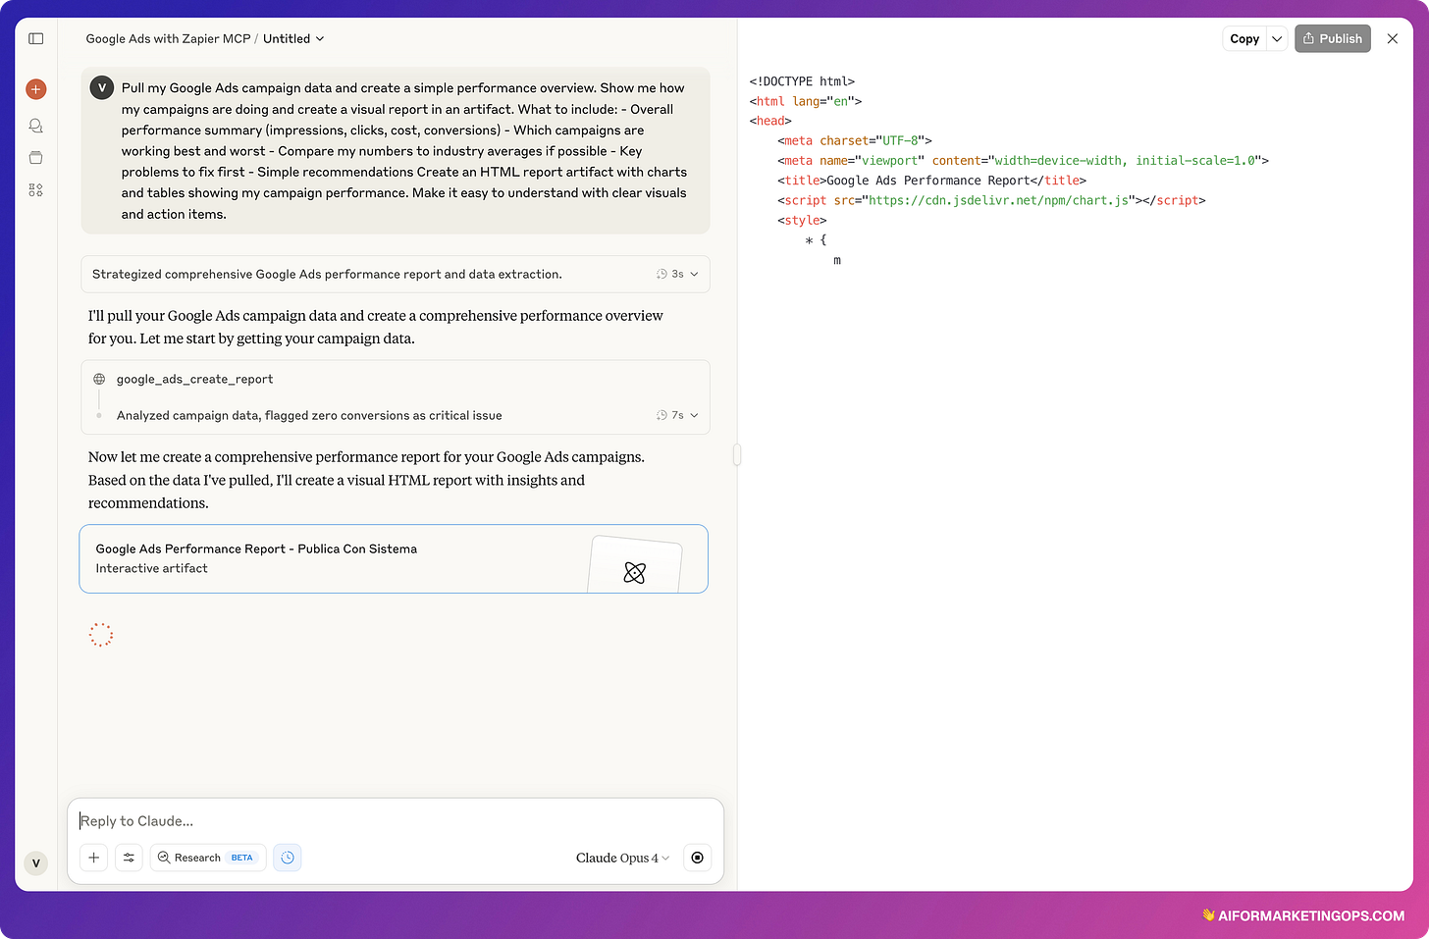This screenshot has width=1429, height=939.
Task: Toggle the extended thinking clock button
Action: 288,858
